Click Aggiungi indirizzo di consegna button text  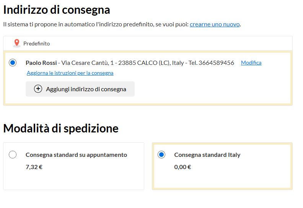(86, 89)
